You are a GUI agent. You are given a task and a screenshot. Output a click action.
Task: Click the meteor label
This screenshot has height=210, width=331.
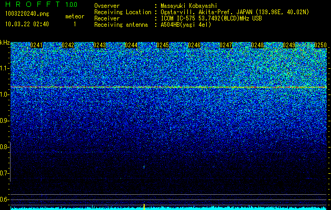click(75, 17)
